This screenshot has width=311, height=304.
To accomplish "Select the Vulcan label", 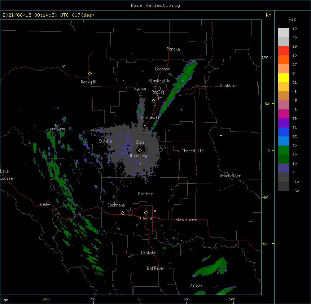I will [x=196, y=286].
